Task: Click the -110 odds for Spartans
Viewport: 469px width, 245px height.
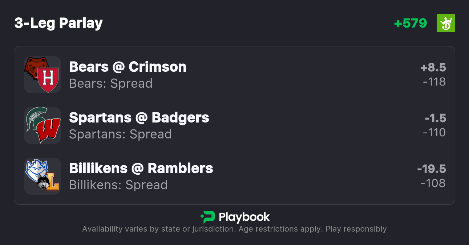Action: [x=434, y=133]
